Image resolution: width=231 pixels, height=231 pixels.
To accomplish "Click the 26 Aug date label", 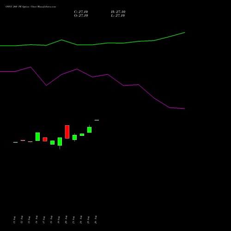I will [96, 219].
